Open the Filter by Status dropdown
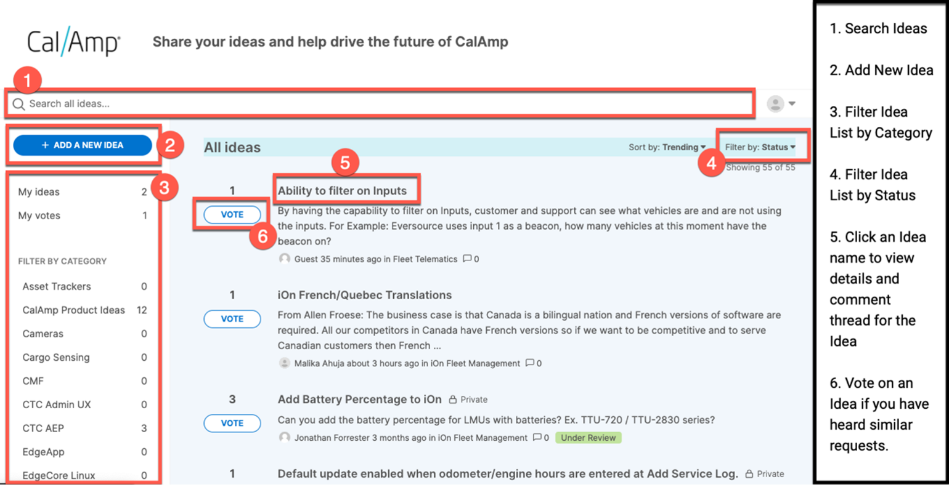Image resolution: width=949 pixels, height=487 pixels. tap(760, 147)
